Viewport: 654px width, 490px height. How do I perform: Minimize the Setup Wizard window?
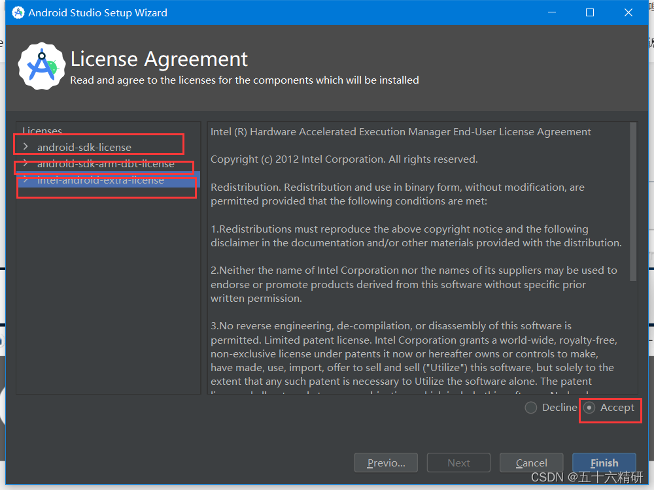(552, 12)
